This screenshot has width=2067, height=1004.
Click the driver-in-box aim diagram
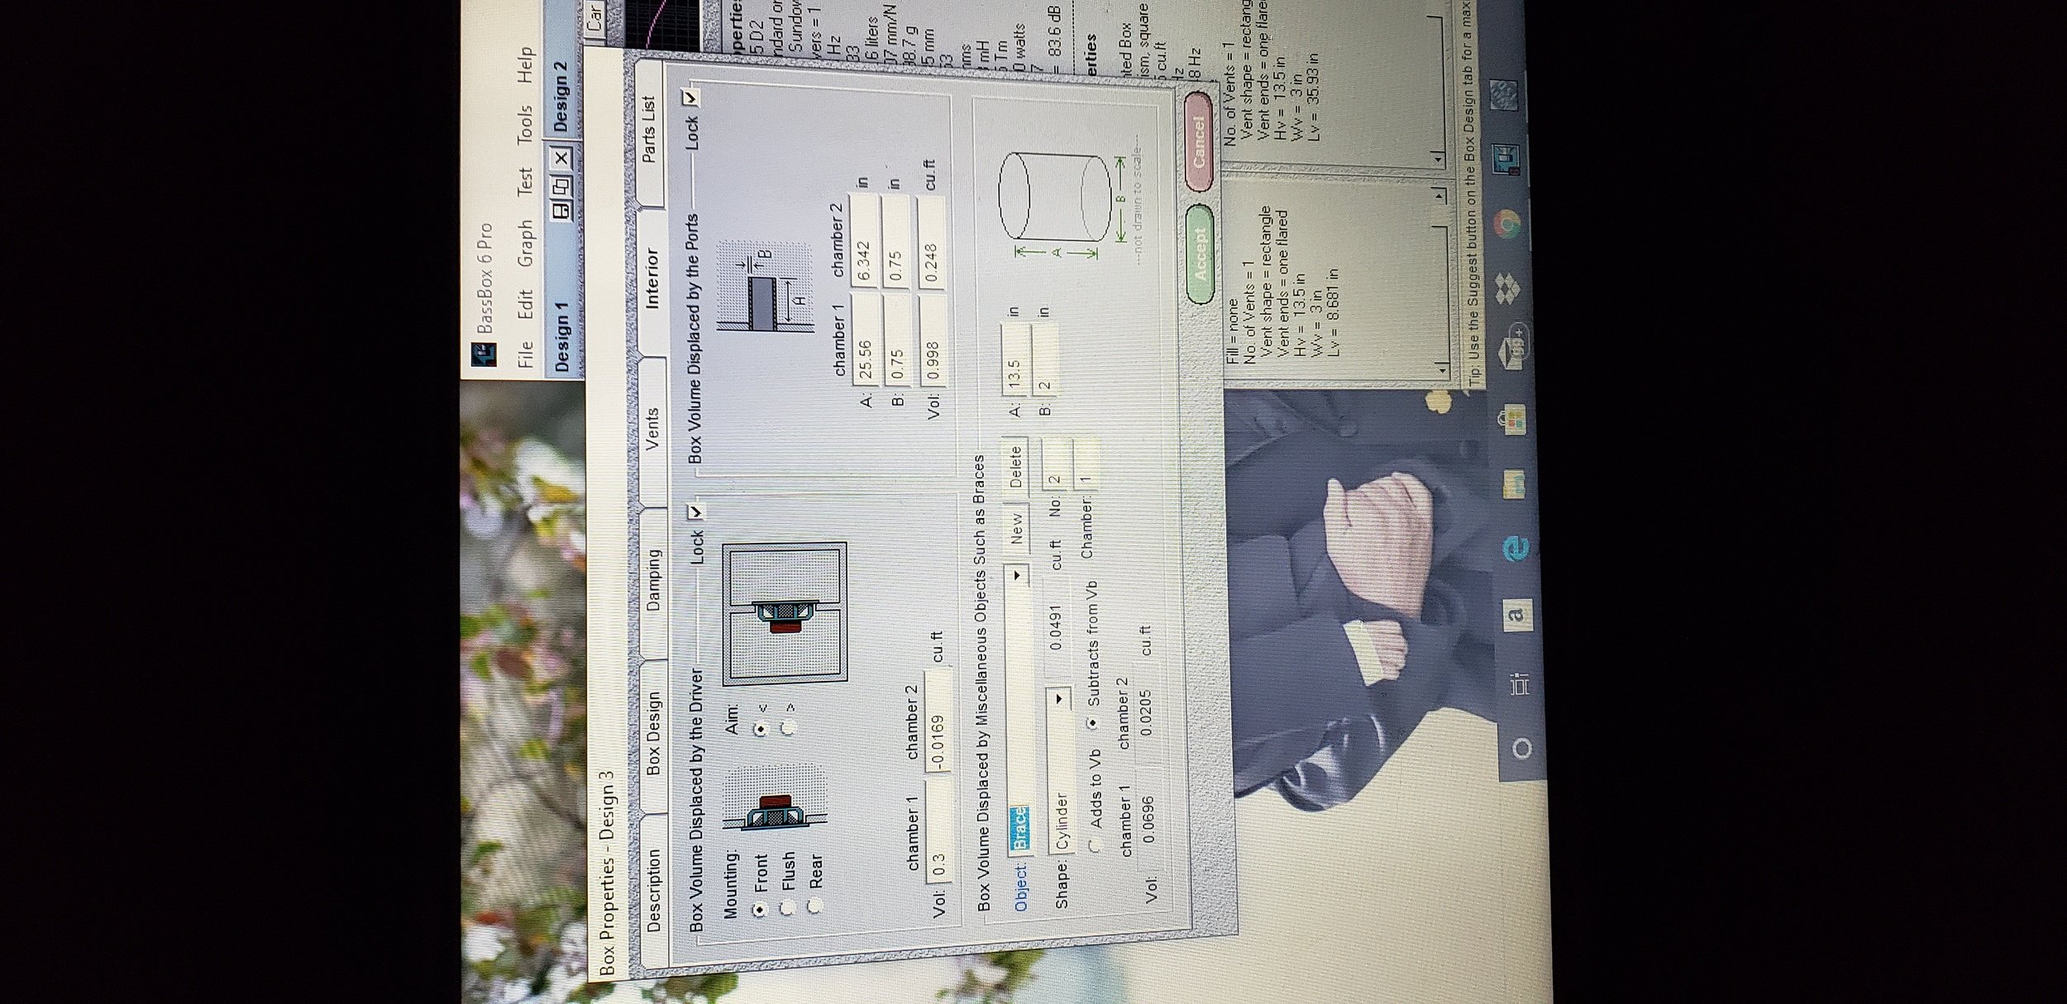pyautogui.click(x=785, y=615)
